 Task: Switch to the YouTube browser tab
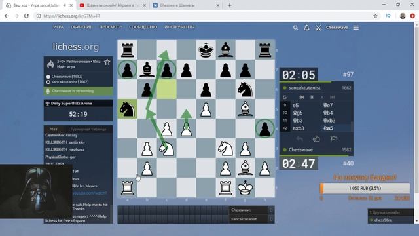(x=113, y=5)
